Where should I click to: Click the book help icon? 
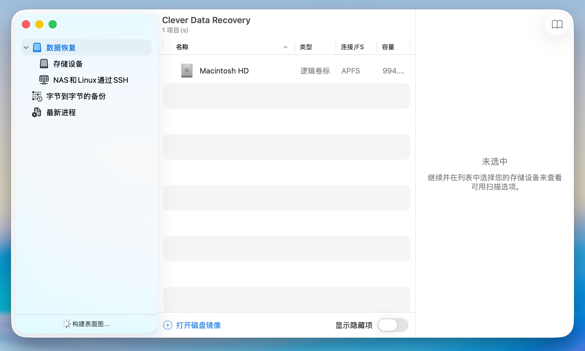tap(557, 24)
